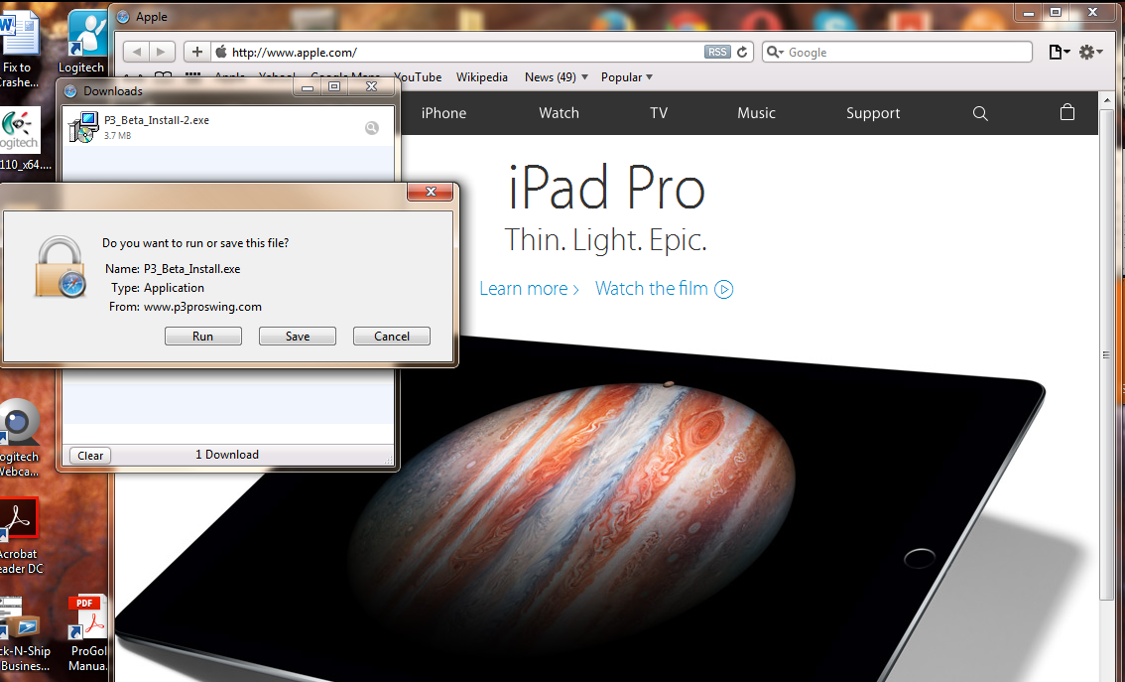Screen dimensions: 1125x682
Task: Click the play circle next to Watch the film
Action: [x=724, y=289]
